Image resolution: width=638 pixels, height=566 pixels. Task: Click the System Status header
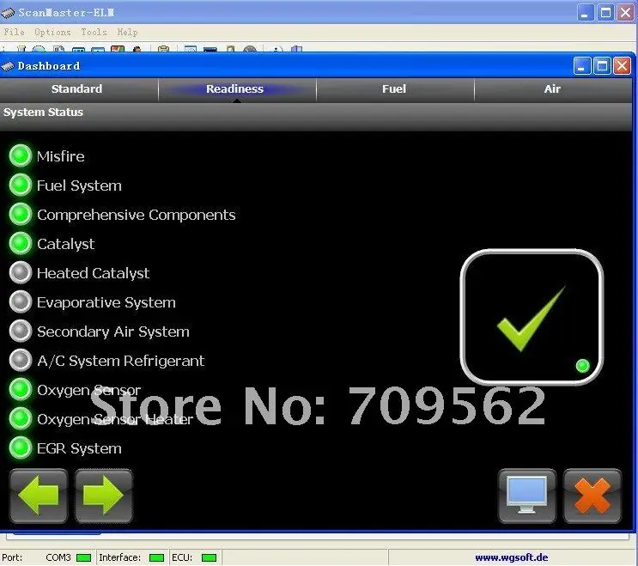coord(43,112)
